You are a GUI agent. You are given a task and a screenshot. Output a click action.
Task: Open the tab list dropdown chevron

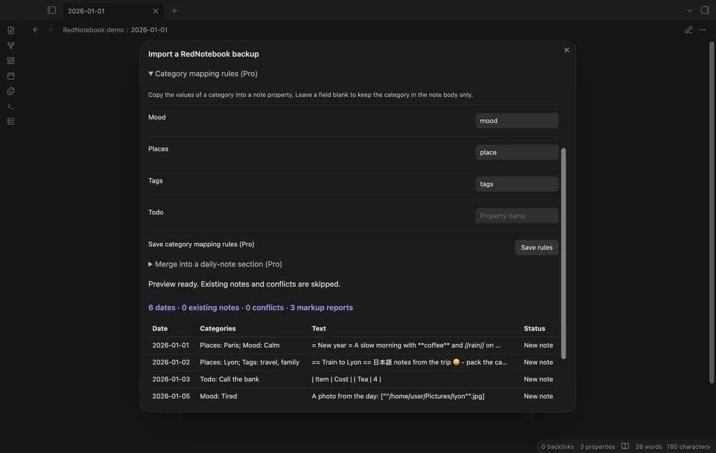pos(690,11)
